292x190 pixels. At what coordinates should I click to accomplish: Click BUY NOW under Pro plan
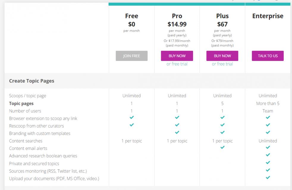(177, 56)
